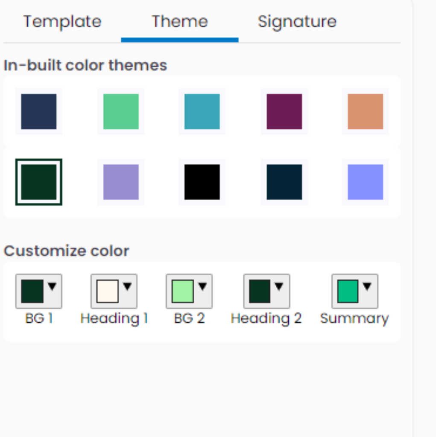Select the teal color theme
This screenshot has height=437, width=436.
[x=202, y=111]
